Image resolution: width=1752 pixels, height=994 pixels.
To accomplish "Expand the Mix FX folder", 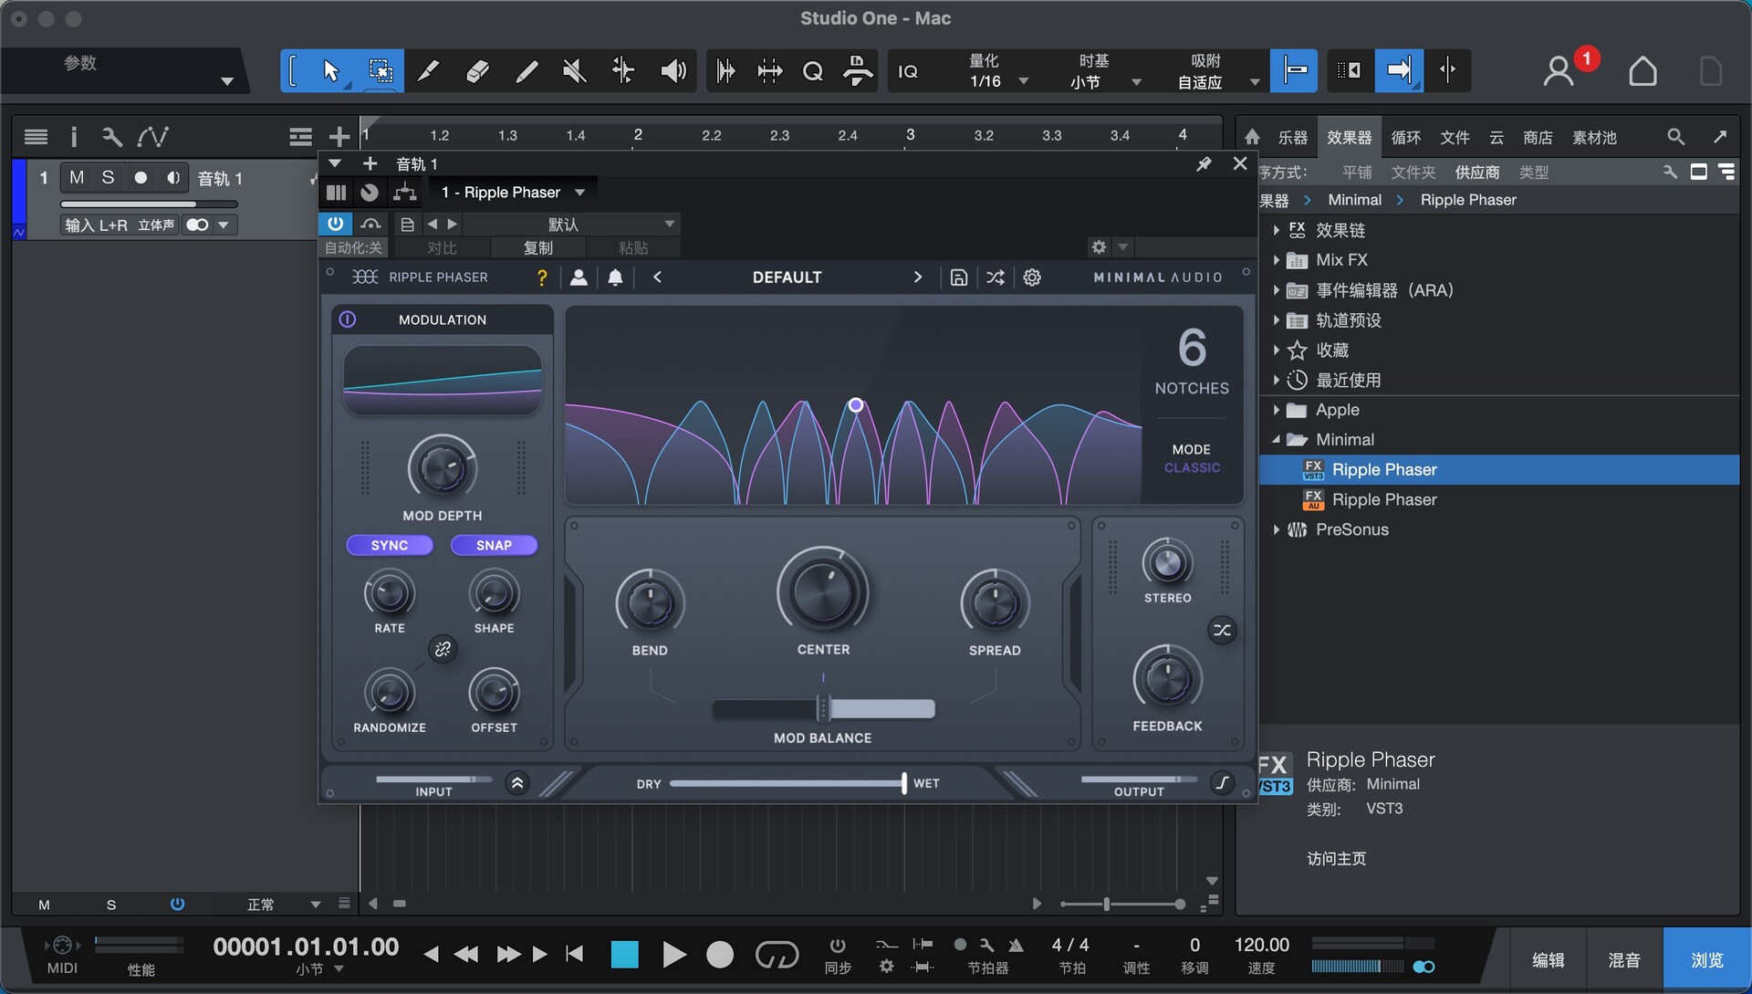I will 1276,260.
